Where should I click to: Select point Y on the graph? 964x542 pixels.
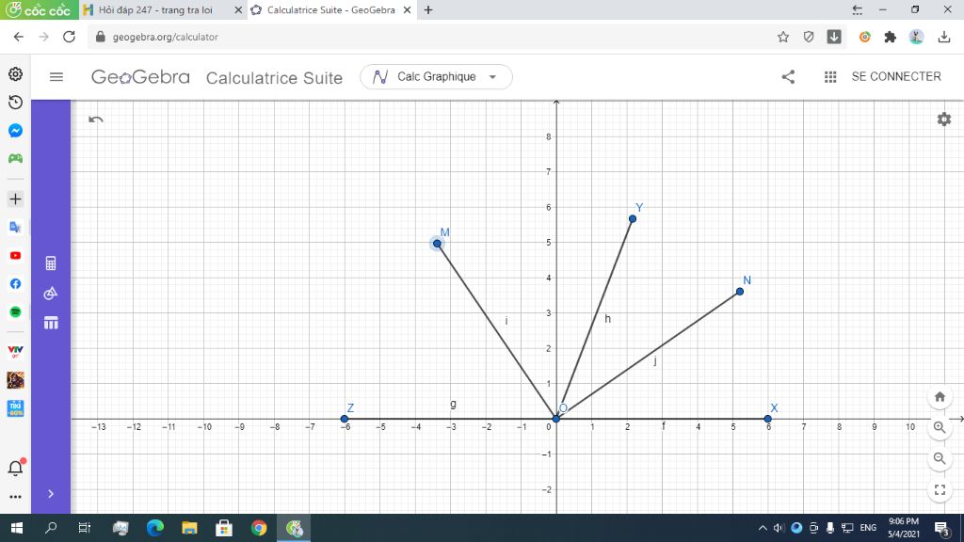coord(633,218)
